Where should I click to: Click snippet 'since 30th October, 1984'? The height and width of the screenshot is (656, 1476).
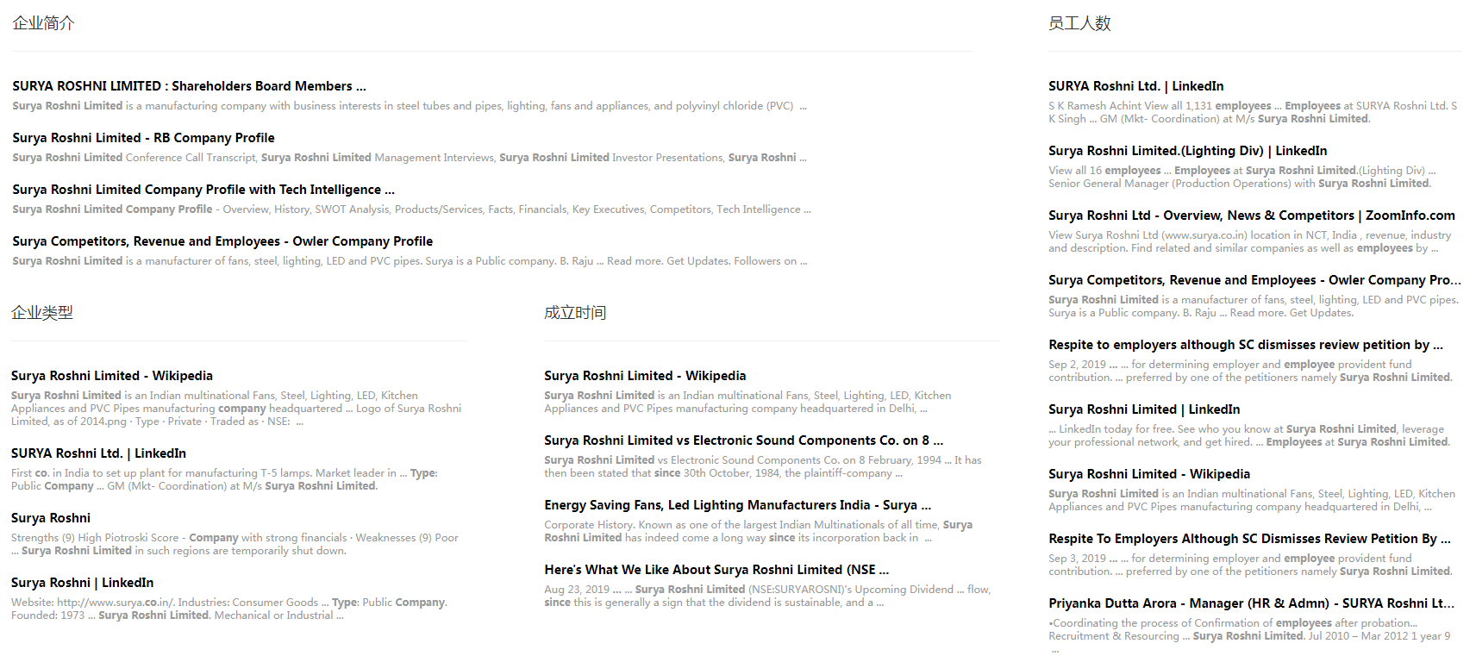[x=762, y=466]
